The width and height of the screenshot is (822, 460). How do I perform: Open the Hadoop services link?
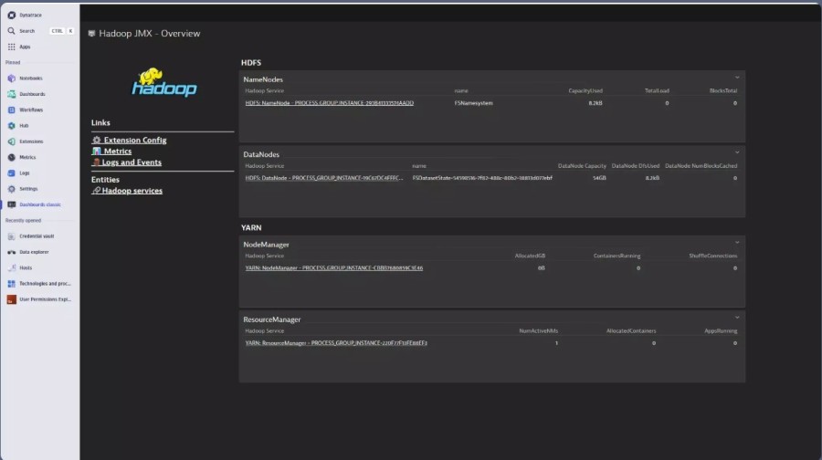[127, 191]
